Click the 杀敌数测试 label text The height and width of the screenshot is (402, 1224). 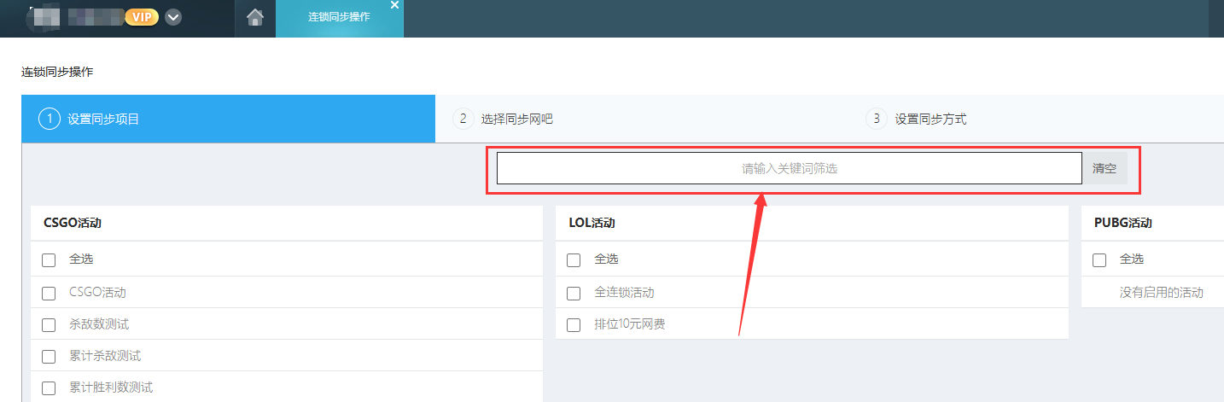click(x=99, y=324)
